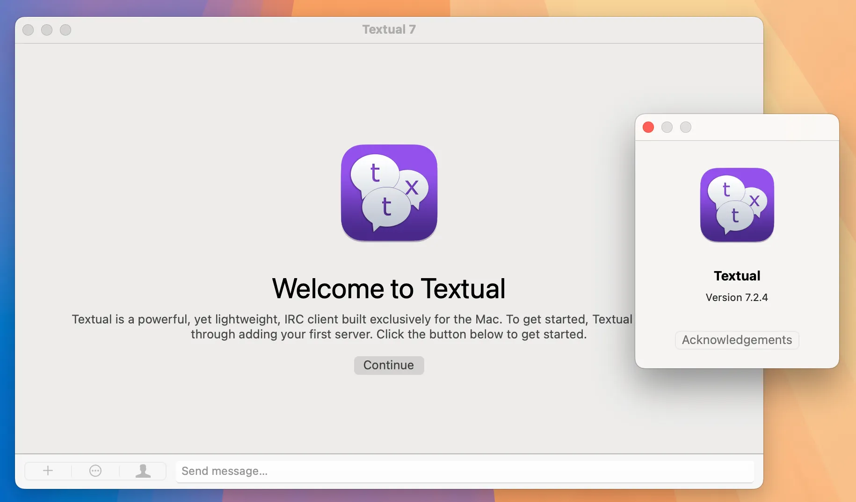The image size is (856, 502).
Task: Click the Continue button
Action: 389,365
